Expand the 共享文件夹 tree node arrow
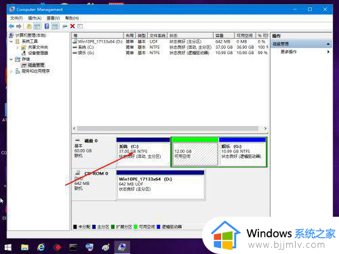Image resolution: width=339 pixels, height=254 pixels. [x=18, y=47]
